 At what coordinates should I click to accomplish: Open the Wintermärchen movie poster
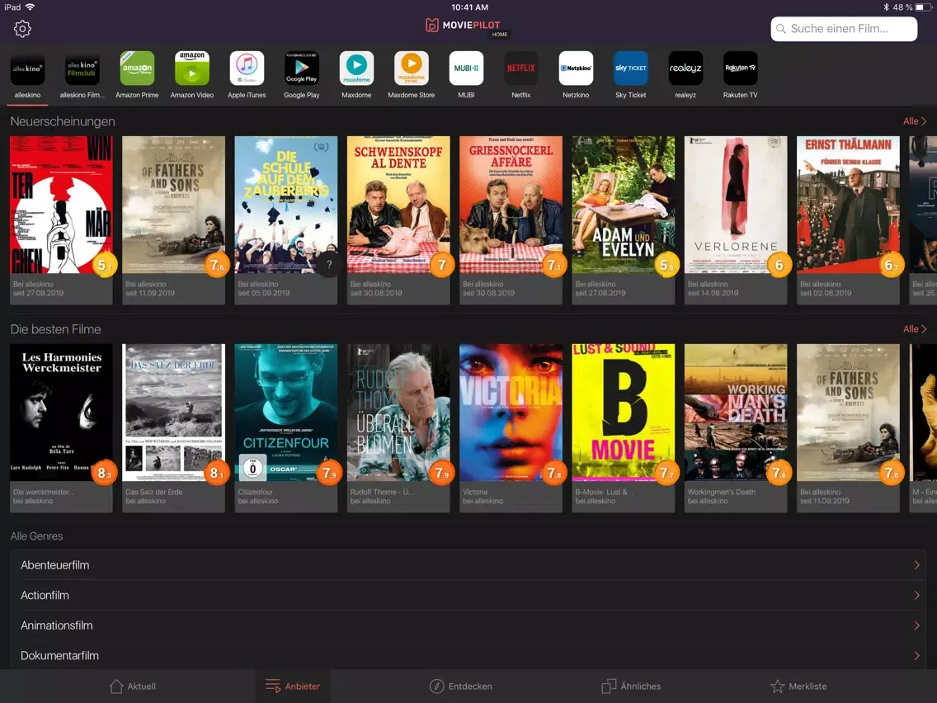pyautogui.click(x=61, y=205)
